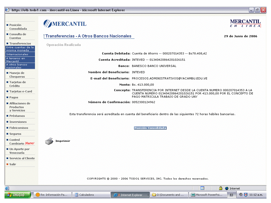Click the round gray tray icon beside ES
This screenshot has height=203, width=271.
point(241,195)
